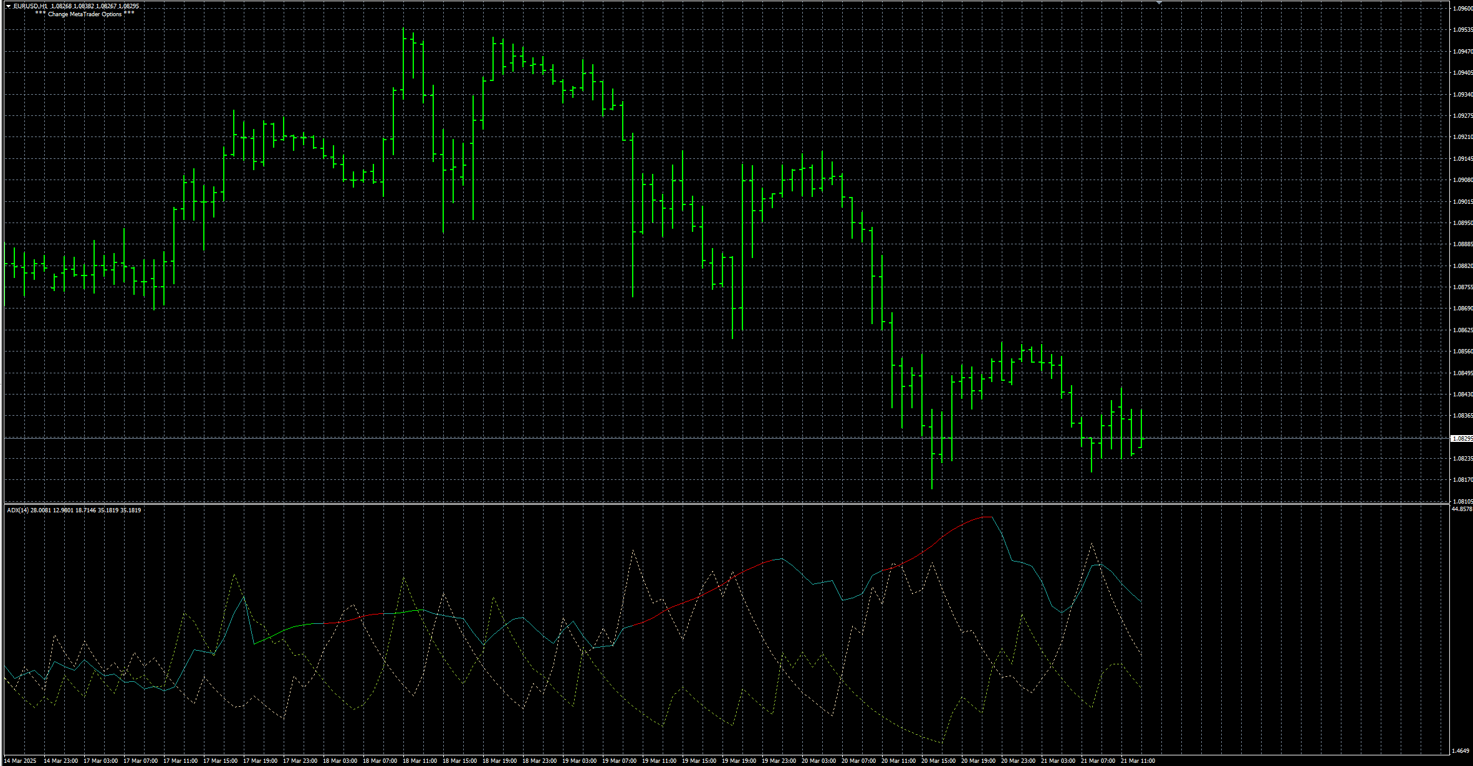Click the 18 Mar 03:00 time label
Image resolution: width=1473 pixels, height=766 pixels.
coord(340,761)
